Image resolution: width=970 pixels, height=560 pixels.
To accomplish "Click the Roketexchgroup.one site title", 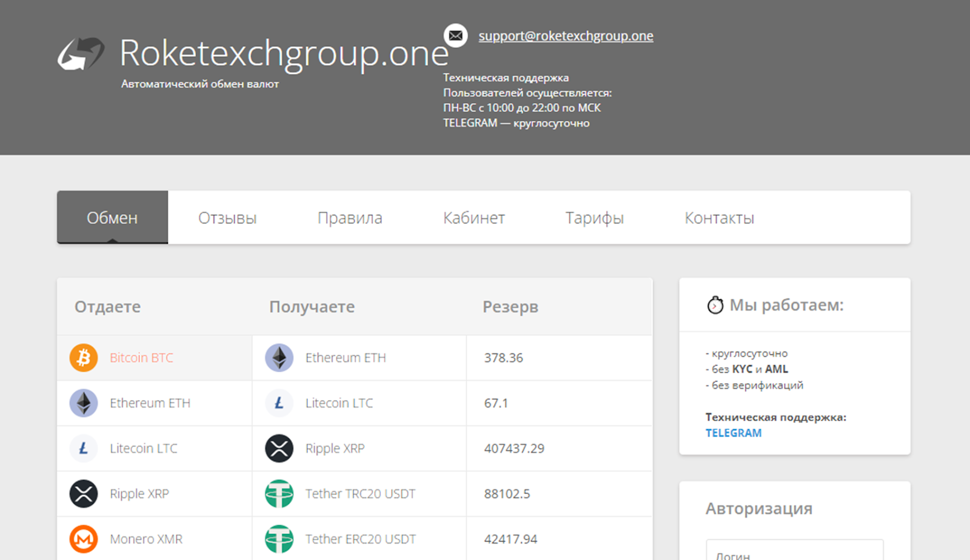I will tap(284, 53).
